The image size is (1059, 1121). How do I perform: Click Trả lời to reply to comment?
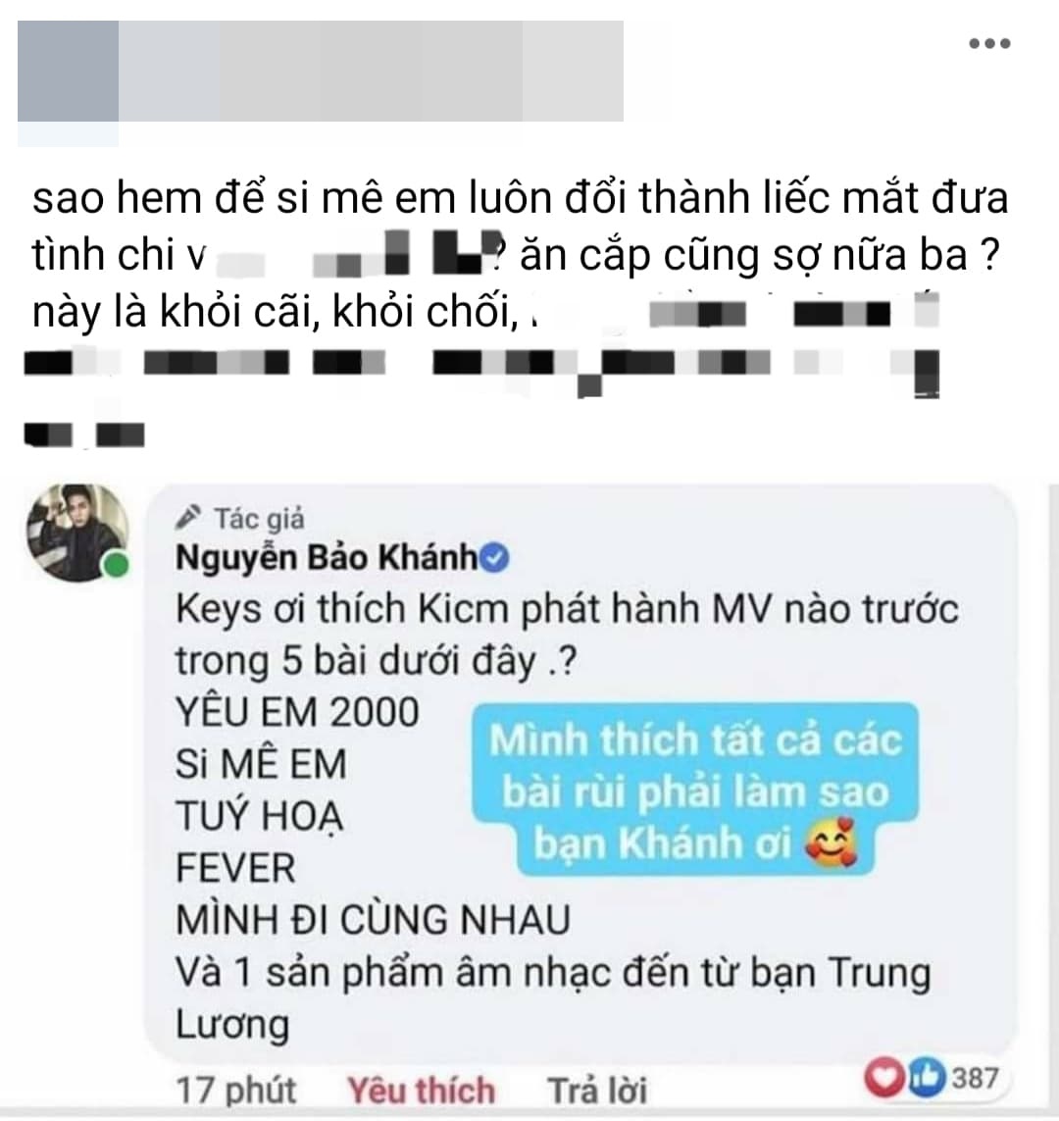pos(597,1091)
